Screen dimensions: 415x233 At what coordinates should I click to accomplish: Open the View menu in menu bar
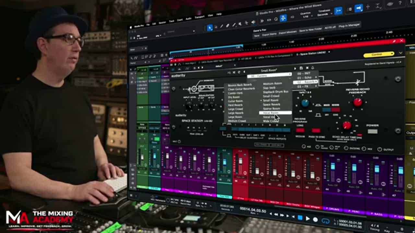(210, 16)
